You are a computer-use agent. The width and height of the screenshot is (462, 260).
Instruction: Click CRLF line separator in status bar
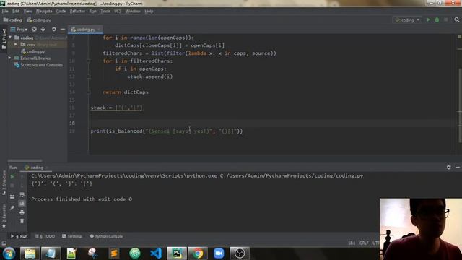(x=364, y=243)
